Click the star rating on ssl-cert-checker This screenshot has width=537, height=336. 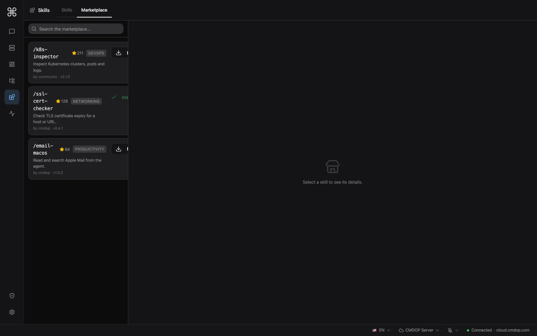click(x=62, y=101)
